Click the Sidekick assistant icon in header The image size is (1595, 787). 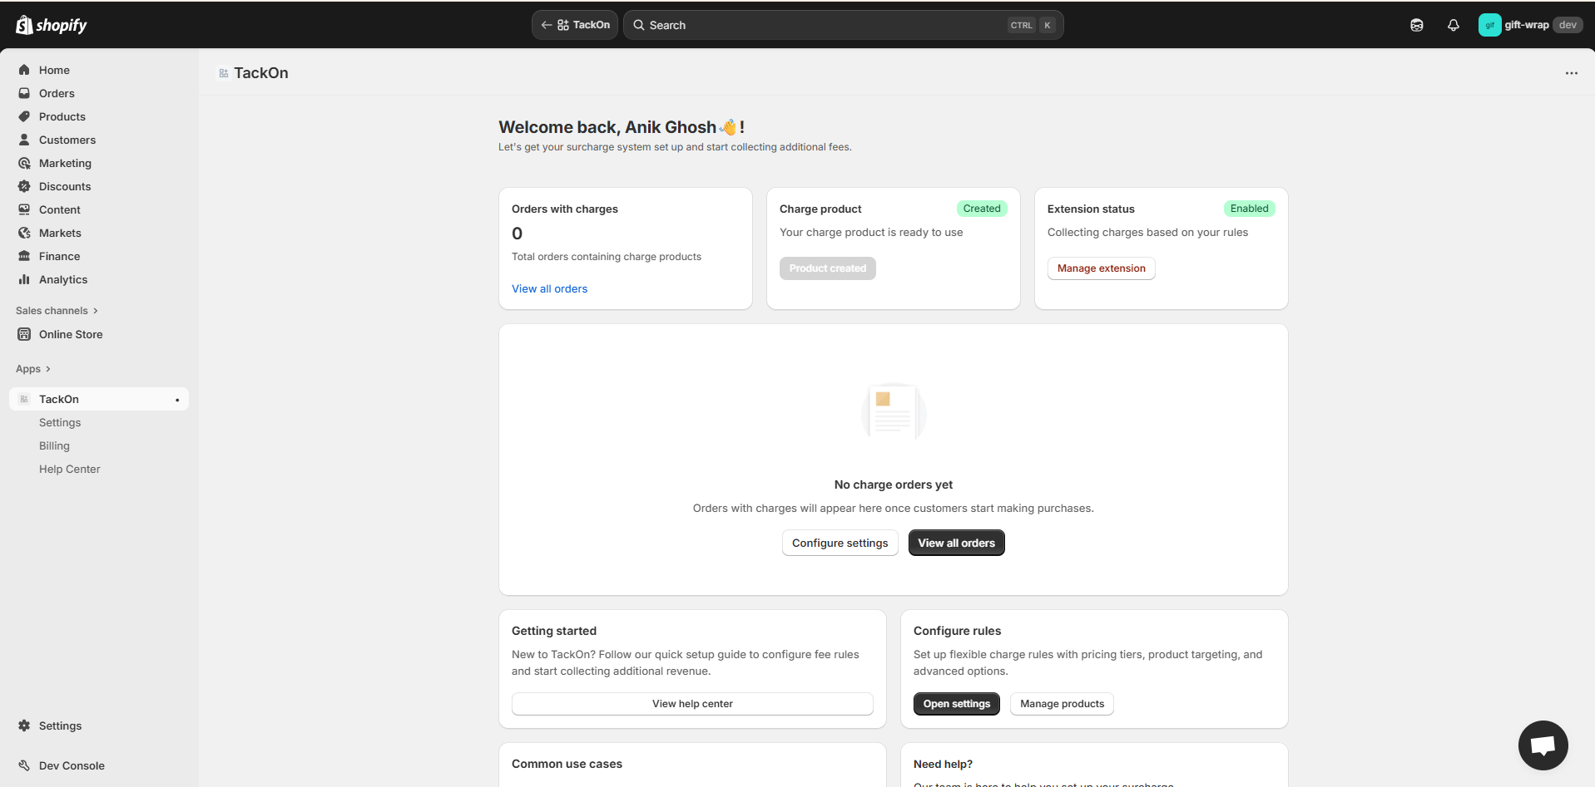click(x=1416, y=25)
